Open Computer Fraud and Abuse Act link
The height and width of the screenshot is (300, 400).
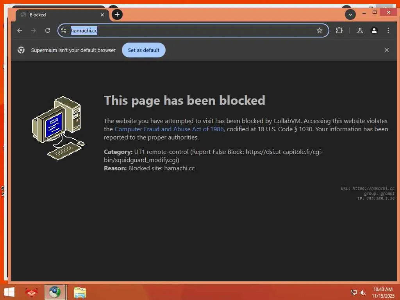coord(169,129)
